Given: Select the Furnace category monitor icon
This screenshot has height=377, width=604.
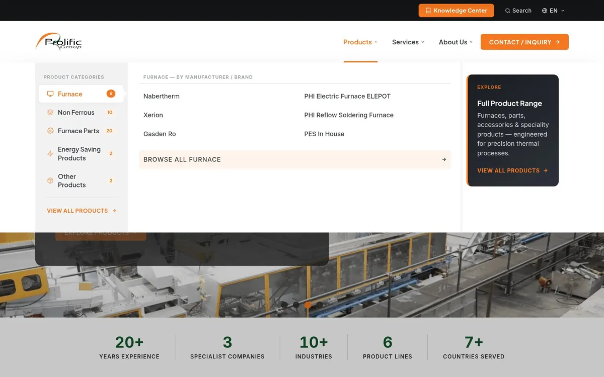Looking at the screenshot, I should (50, 94).
